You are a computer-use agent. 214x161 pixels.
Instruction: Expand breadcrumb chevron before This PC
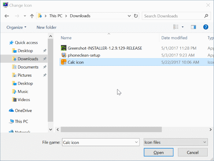click(x=46, y=16)
